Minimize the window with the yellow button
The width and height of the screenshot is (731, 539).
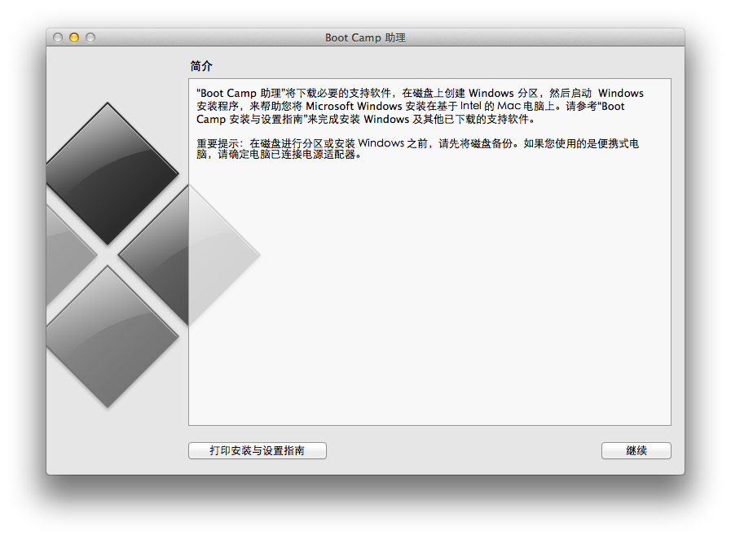[x=74, y=37]
